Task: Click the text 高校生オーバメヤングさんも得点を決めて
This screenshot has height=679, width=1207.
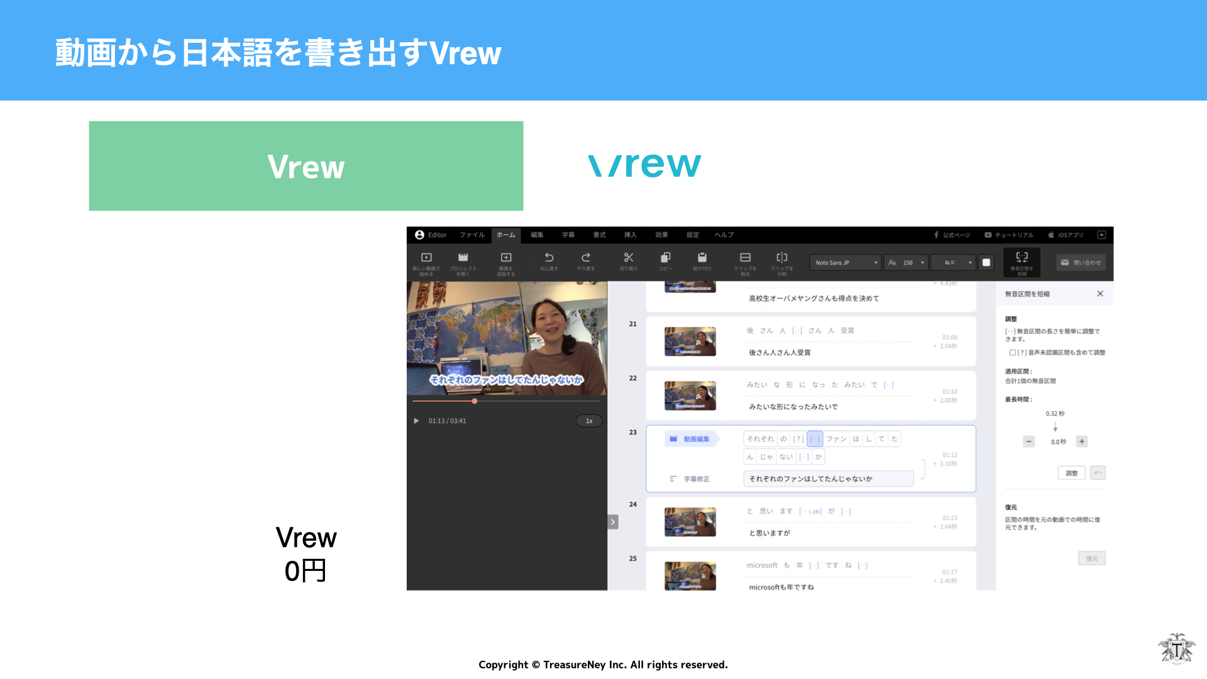Action: click(x=814, y=299)
